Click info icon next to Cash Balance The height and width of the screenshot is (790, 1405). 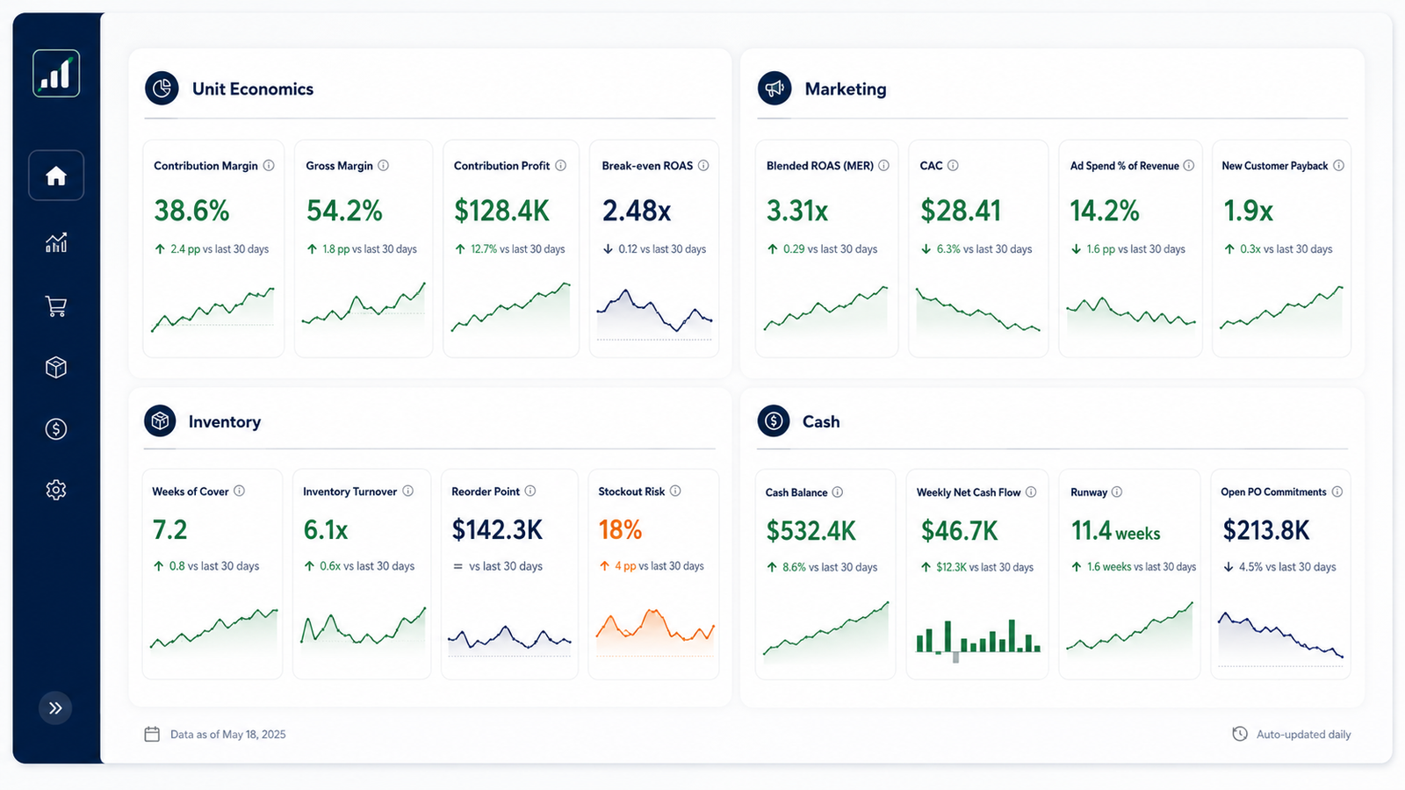pos(837,492)
